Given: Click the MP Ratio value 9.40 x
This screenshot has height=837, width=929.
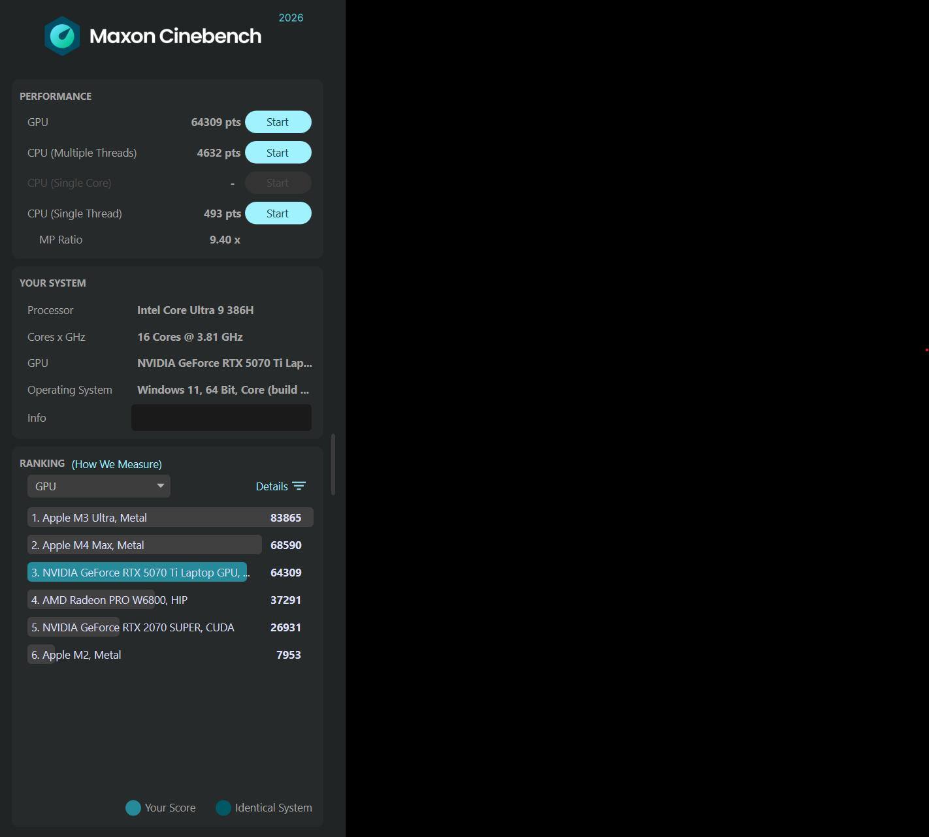Looking at the screenshot, I should point(225,240).
